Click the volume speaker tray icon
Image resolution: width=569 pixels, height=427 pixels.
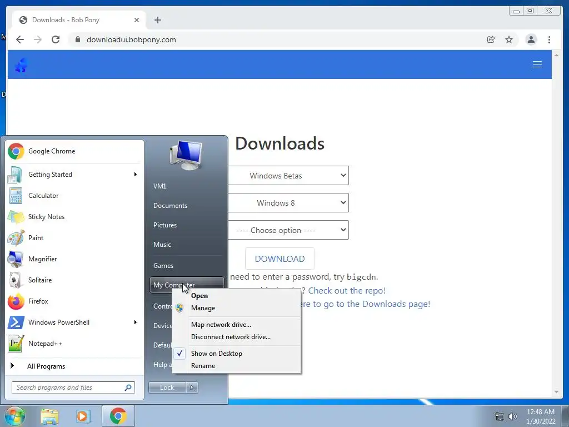[512, 416]
